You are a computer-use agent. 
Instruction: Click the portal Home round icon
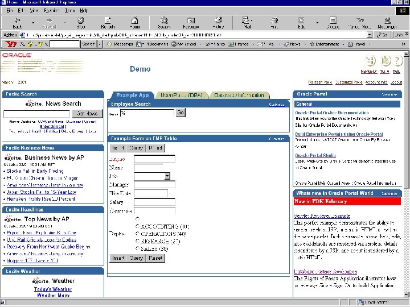click(x=385, y=61)
